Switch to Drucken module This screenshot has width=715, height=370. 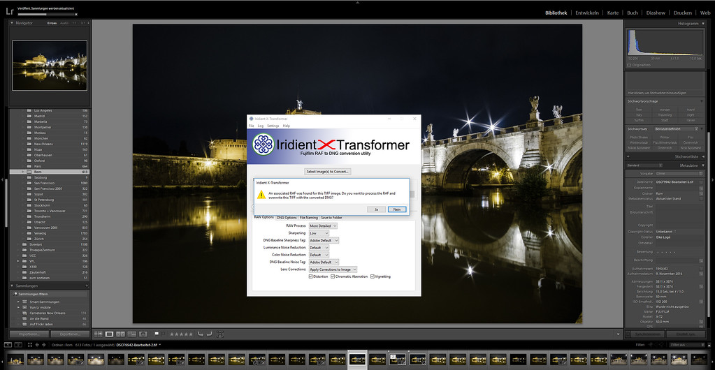(x=683, y=13)
